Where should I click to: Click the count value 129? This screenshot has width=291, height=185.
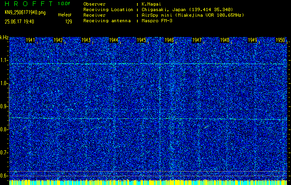click(68, 22)
